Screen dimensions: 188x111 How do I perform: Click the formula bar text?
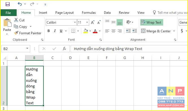pos(108,49)
